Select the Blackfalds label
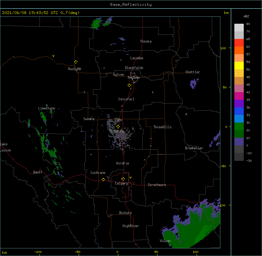Viewport: 262px width, 256px height. point(134,68)
